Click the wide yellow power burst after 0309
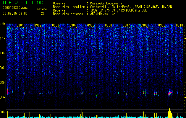This screenshot has width=186, height=118. [170, 113]
